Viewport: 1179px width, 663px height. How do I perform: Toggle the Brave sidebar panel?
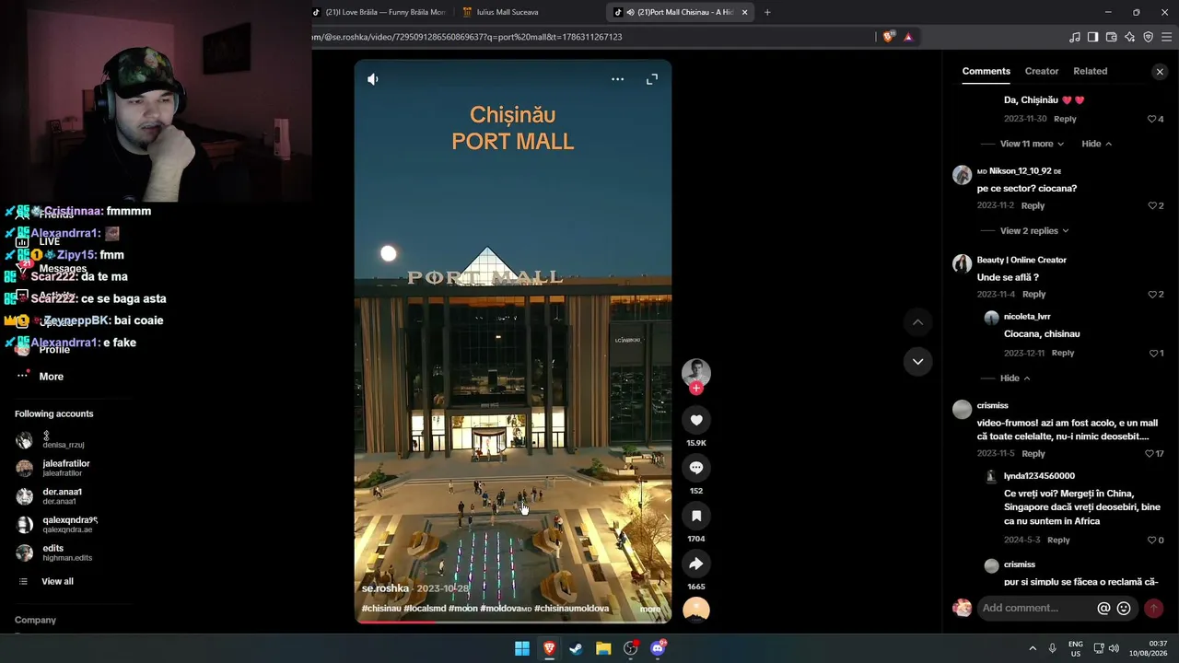pyautogui.click(x=1092, y=37)
